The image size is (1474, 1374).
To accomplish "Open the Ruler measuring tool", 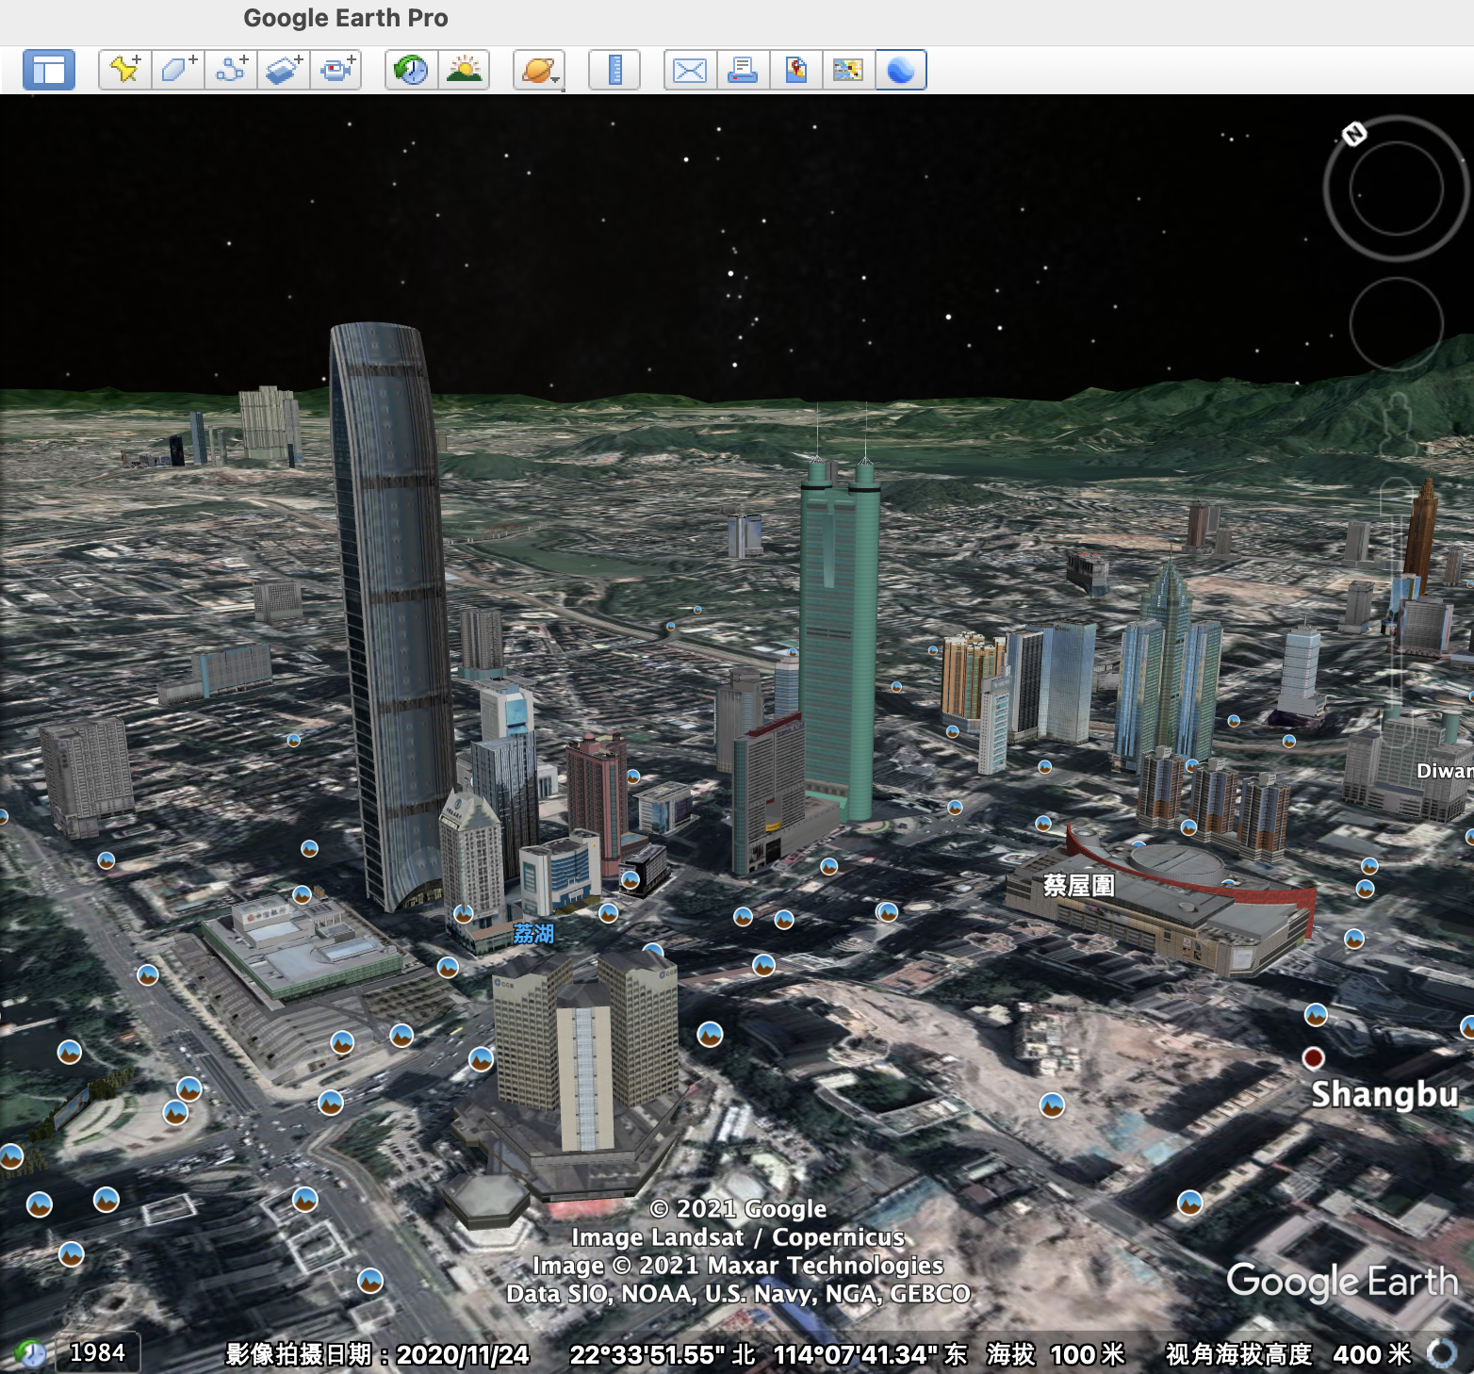I will point(614,70).
